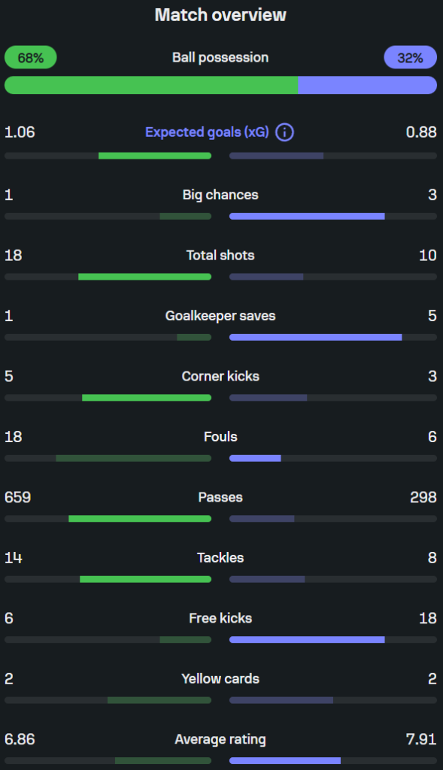Click the purple Goalkeeper saves bar
This screenshot has height=770, width=443.
pyautogui.click(x=316, y=338)
